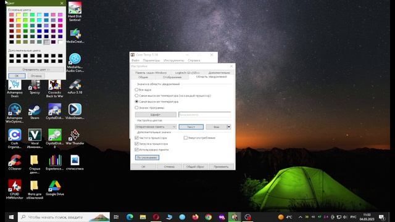Pick the pure red basic color swatch
395x222 pixels.
pos(12,20)
